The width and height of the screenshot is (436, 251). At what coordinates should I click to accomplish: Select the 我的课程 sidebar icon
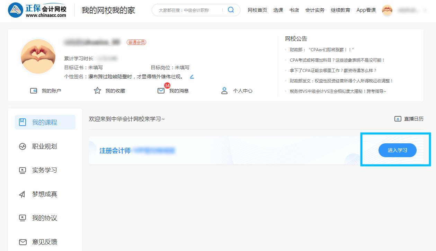coord(22,122)
